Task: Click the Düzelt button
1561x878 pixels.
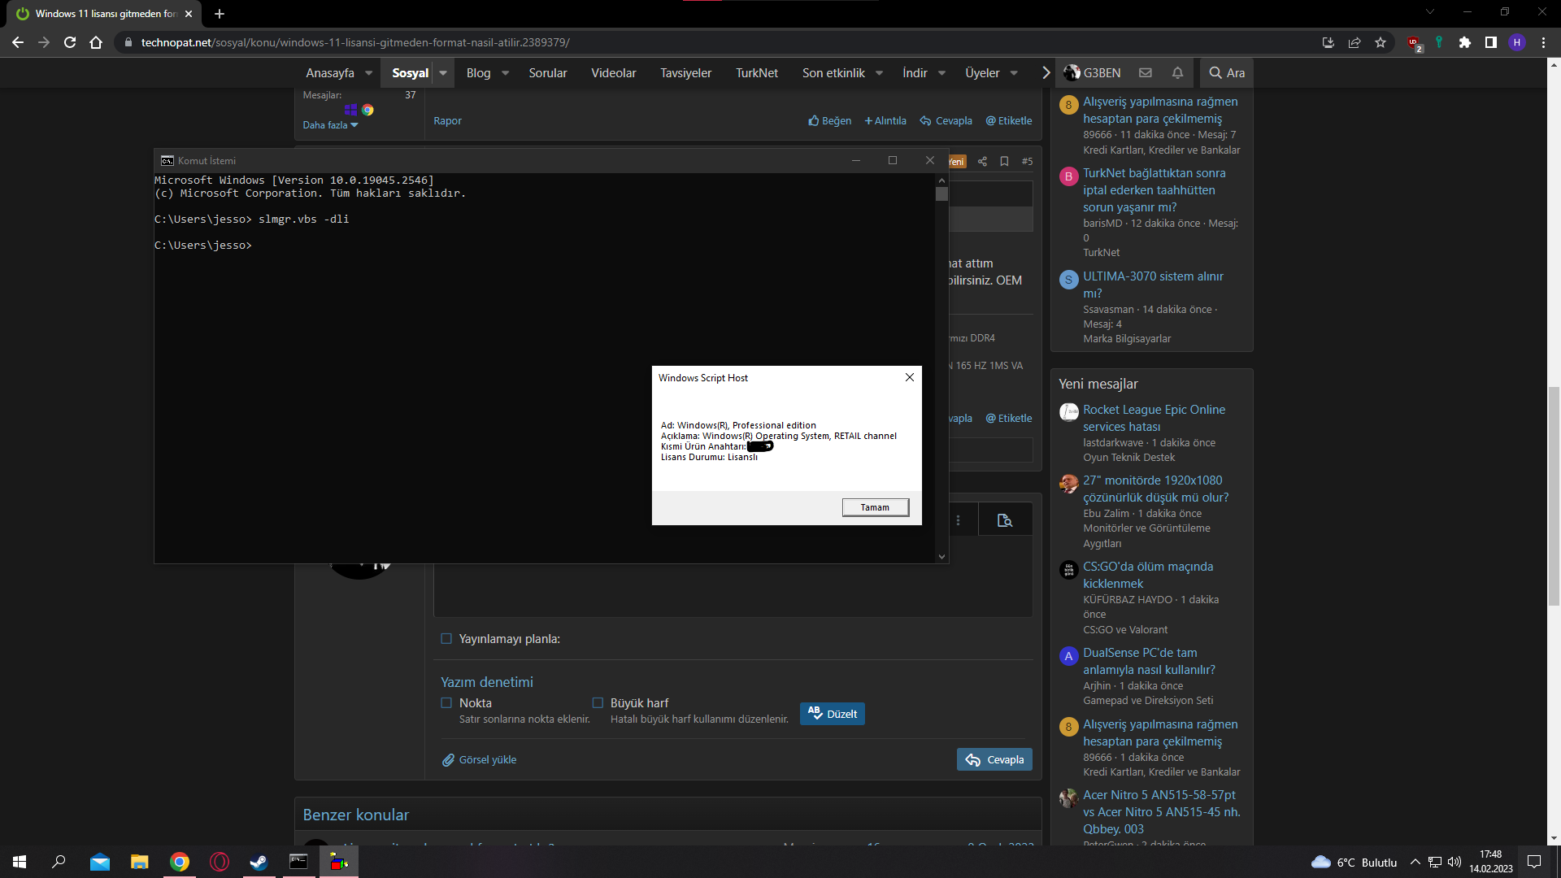Action: point(833,714)
